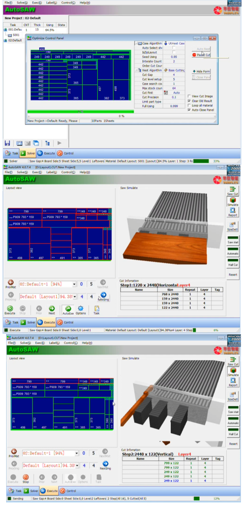Check the Loop all material option
The image size is (243, 508).
tap(189, 105)
